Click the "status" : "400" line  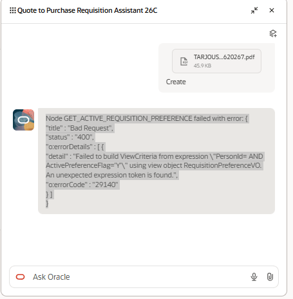click(x=70, y=137)
